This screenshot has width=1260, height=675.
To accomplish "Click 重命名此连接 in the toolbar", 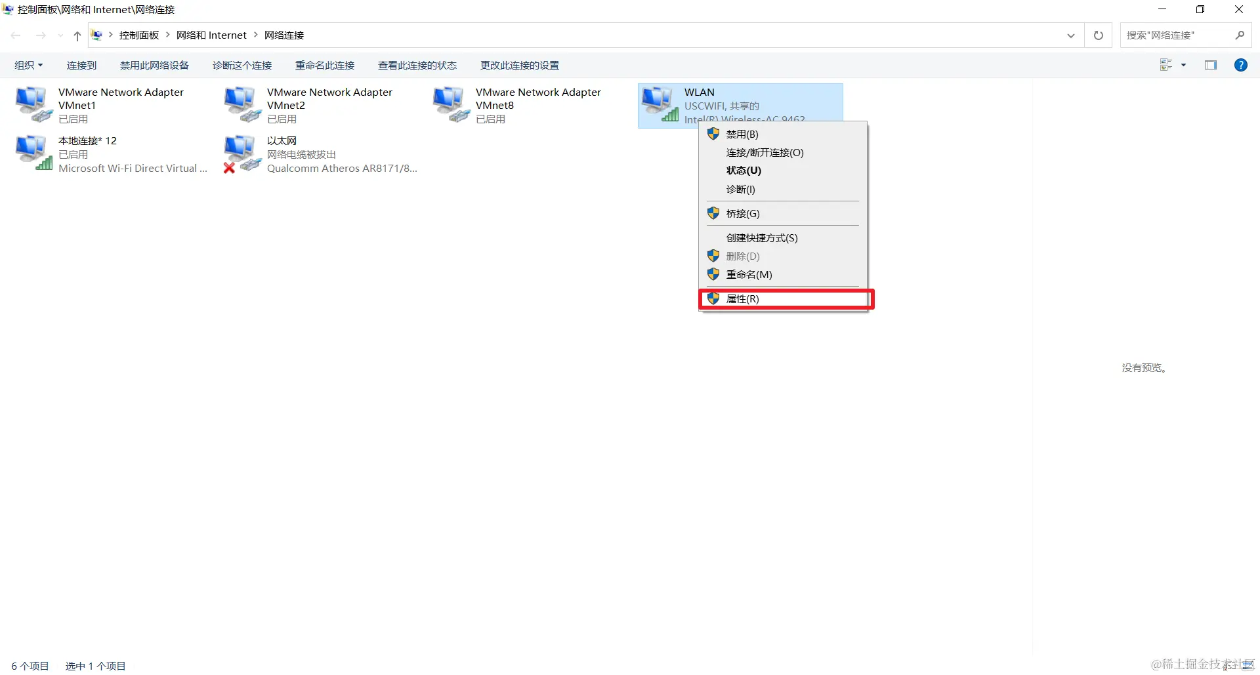I will (325, 65).
